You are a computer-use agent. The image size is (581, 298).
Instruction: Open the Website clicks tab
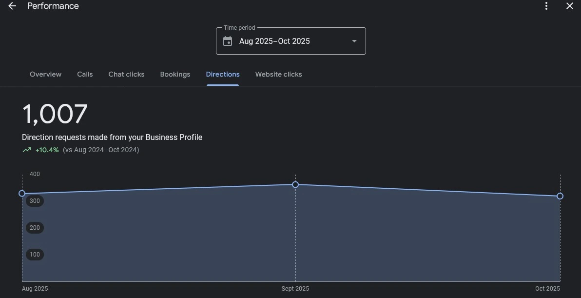point(278,75)
